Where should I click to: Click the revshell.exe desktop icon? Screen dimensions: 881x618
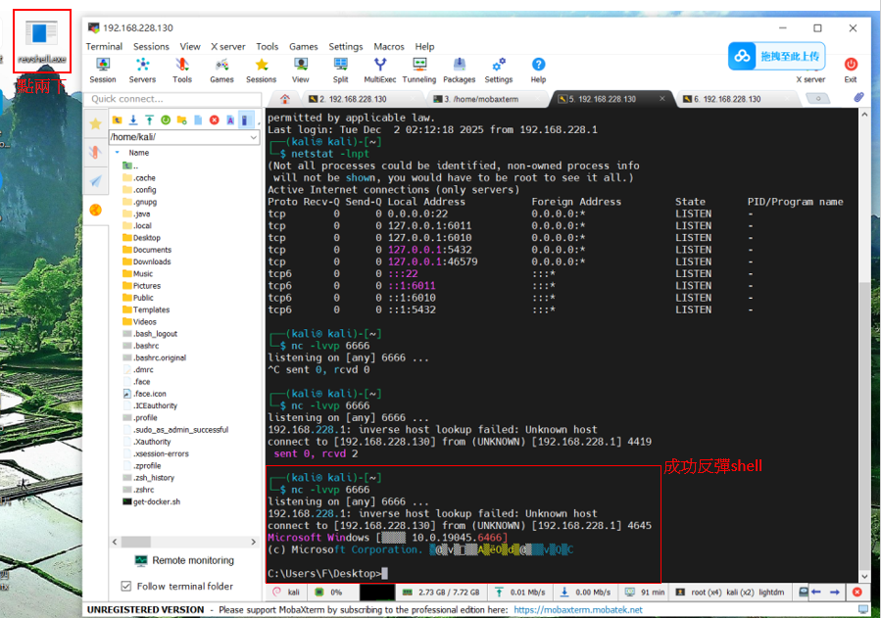(x=42, y=41)
